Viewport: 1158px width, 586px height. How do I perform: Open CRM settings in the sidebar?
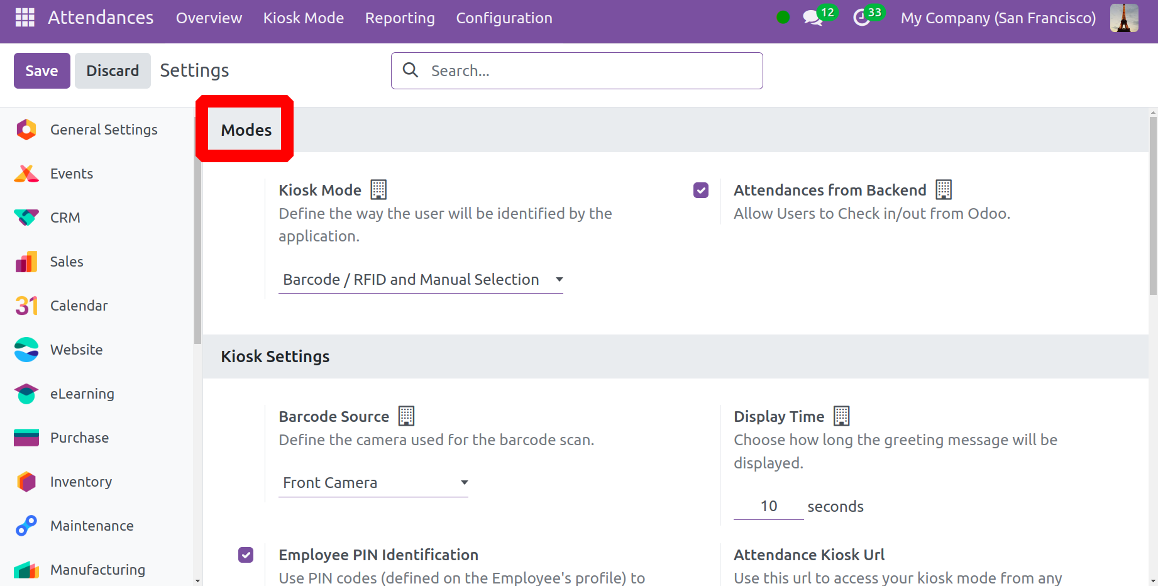tap(65, 218)
